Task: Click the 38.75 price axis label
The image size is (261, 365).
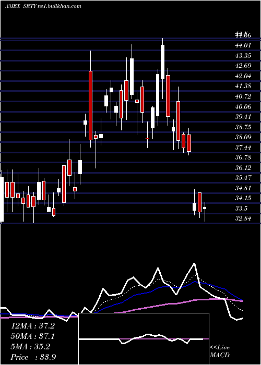Action: coord(243,127)
